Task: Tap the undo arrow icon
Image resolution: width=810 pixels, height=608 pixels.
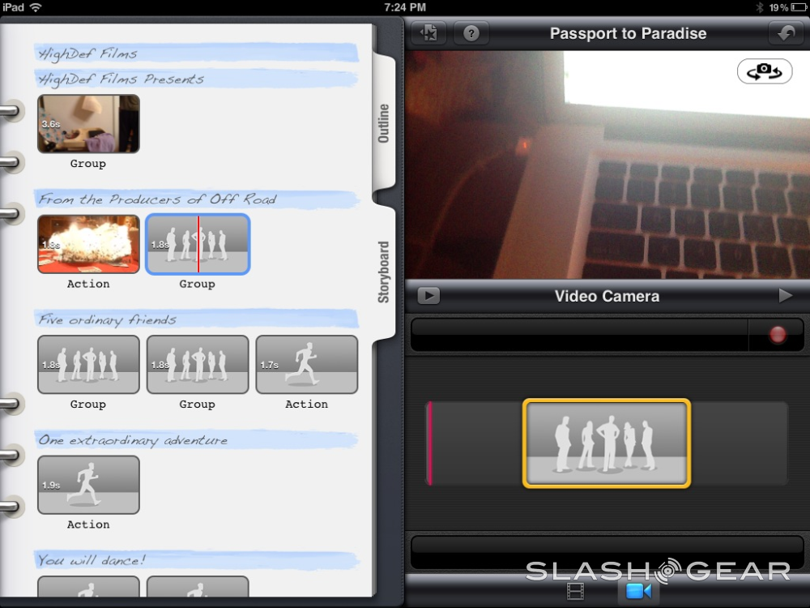Action: pos(785,33)
